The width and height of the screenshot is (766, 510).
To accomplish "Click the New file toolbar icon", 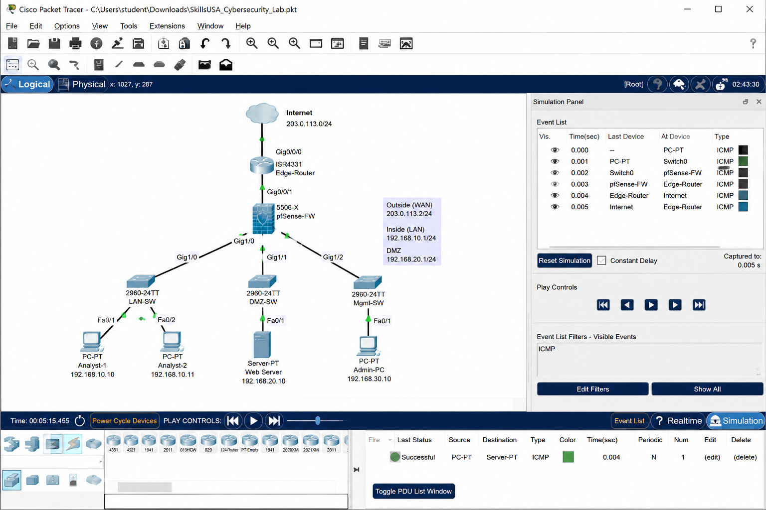I will pos(12,44).
